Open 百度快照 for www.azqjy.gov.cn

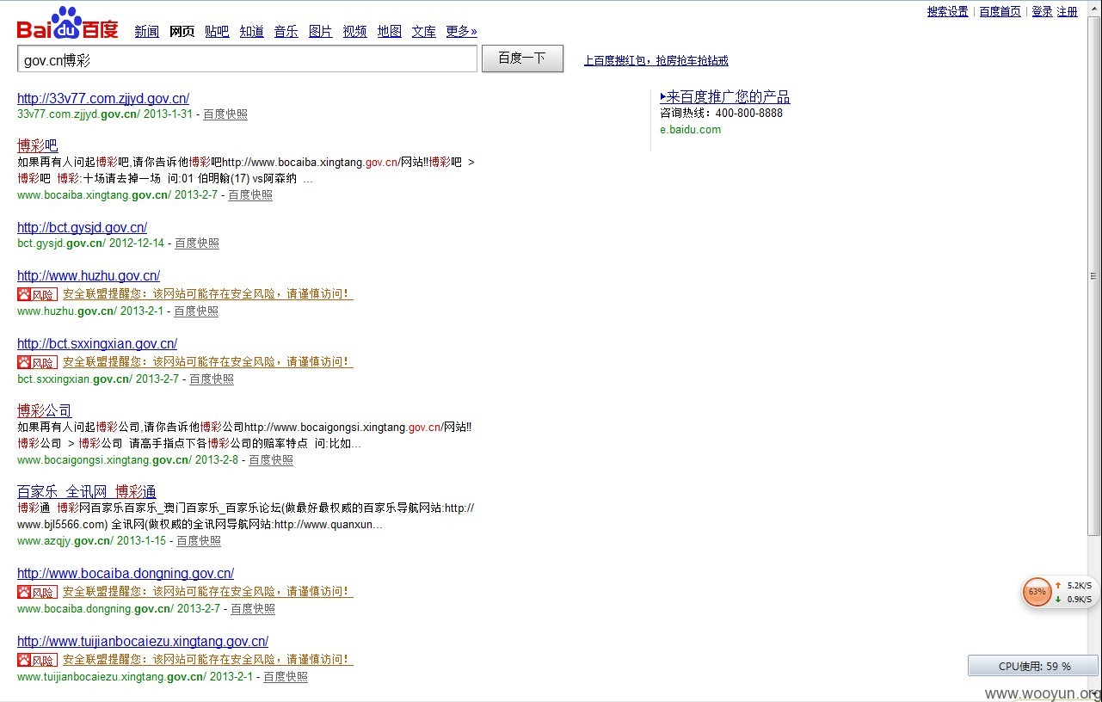[199, 541]
